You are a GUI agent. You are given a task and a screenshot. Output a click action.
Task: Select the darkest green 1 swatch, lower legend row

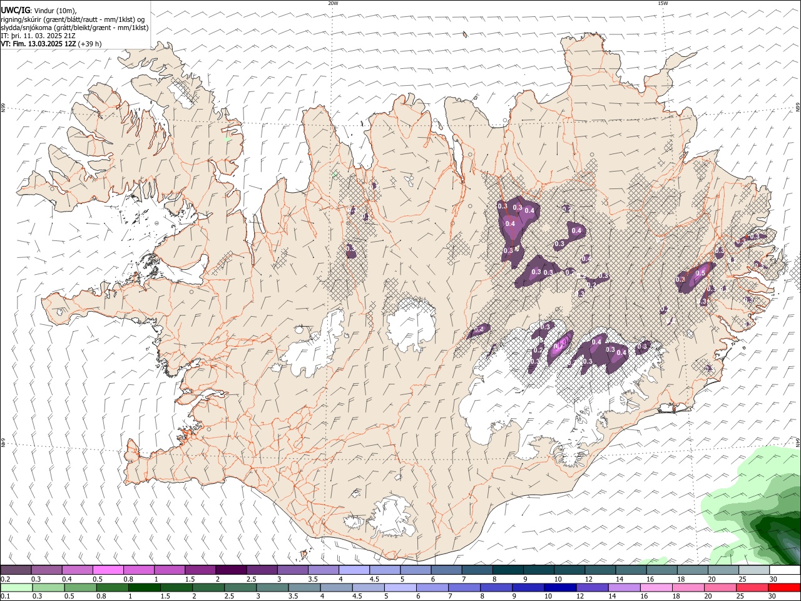[144, 587]
